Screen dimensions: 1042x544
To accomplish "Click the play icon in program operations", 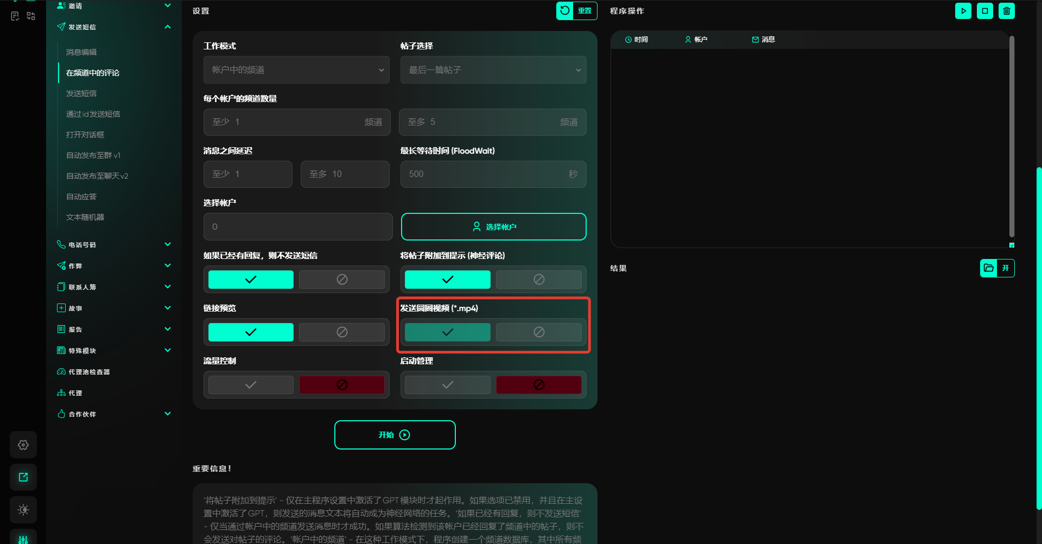I will (x=963, y=11).
